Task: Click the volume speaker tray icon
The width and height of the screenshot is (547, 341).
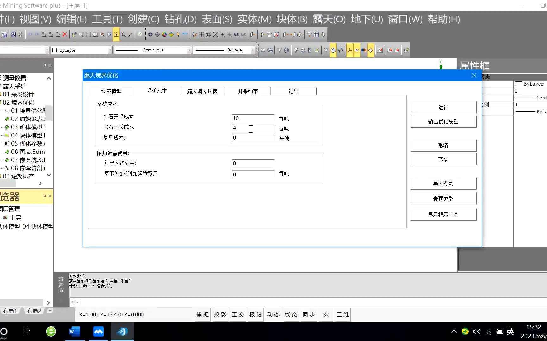Action: 477,332
